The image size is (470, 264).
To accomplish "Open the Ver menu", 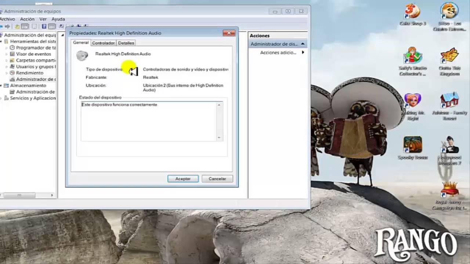I will click(43, 19).
